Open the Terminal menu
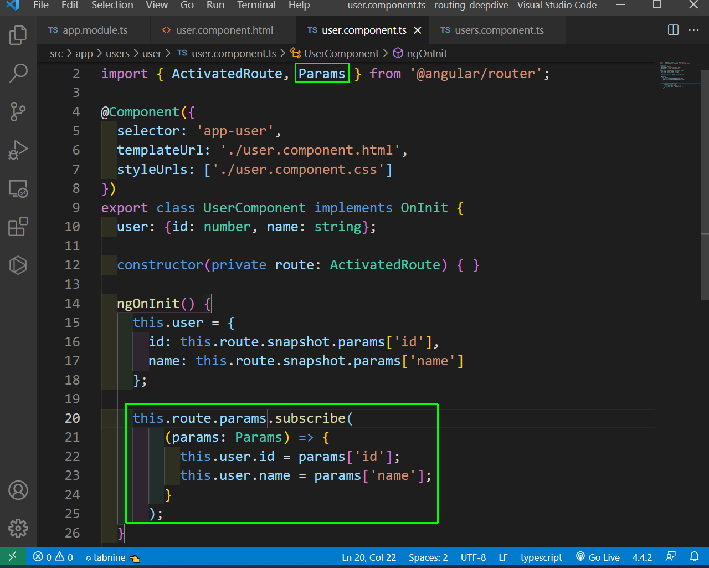This screenshot has width=709, height=568. pyautogui.click(x=256, y=5)
